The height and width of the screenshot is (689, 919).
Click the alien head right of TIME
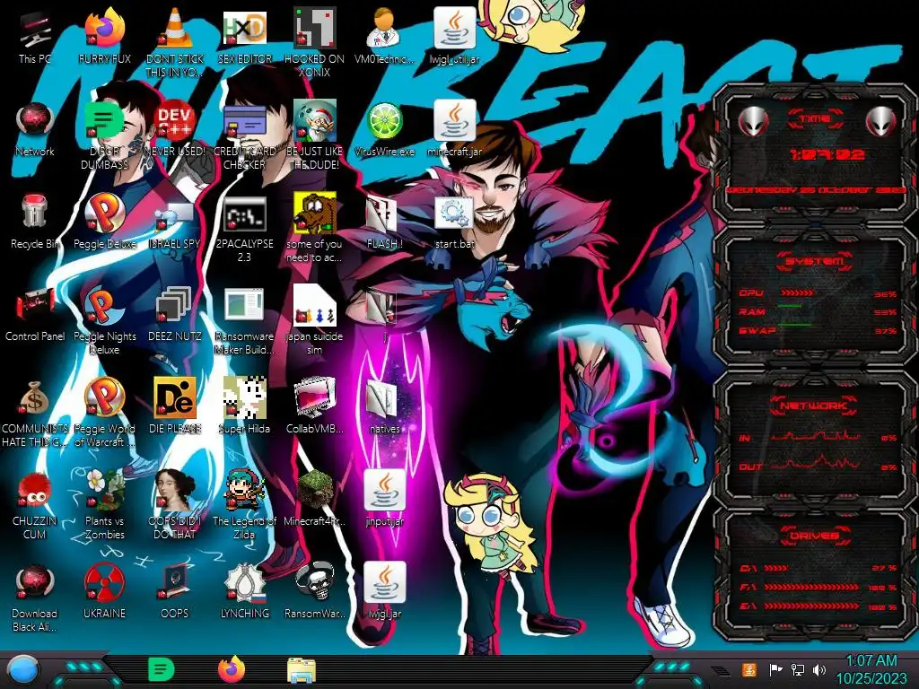click(881, 122)
